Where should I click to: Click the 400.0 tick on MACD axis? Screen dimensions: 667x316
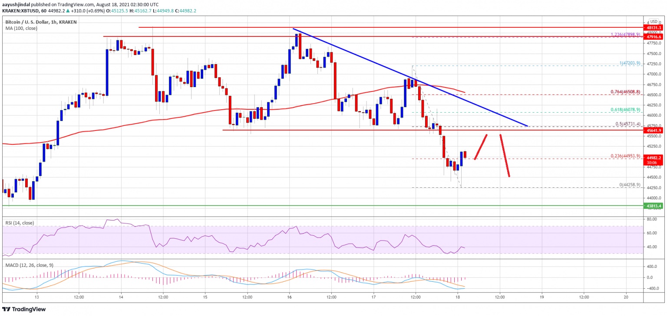click(651, 267)
